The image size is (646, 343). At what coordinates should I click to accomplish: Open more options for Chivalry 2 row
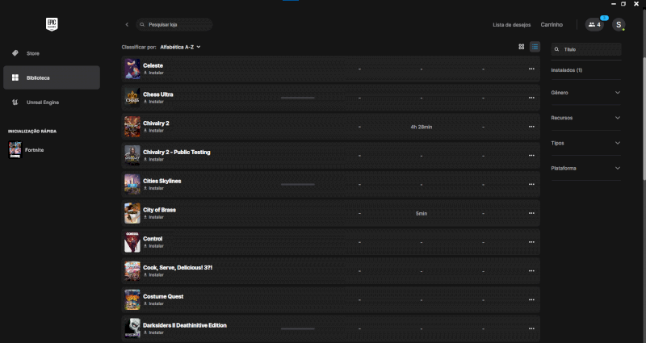coord(531,127)
